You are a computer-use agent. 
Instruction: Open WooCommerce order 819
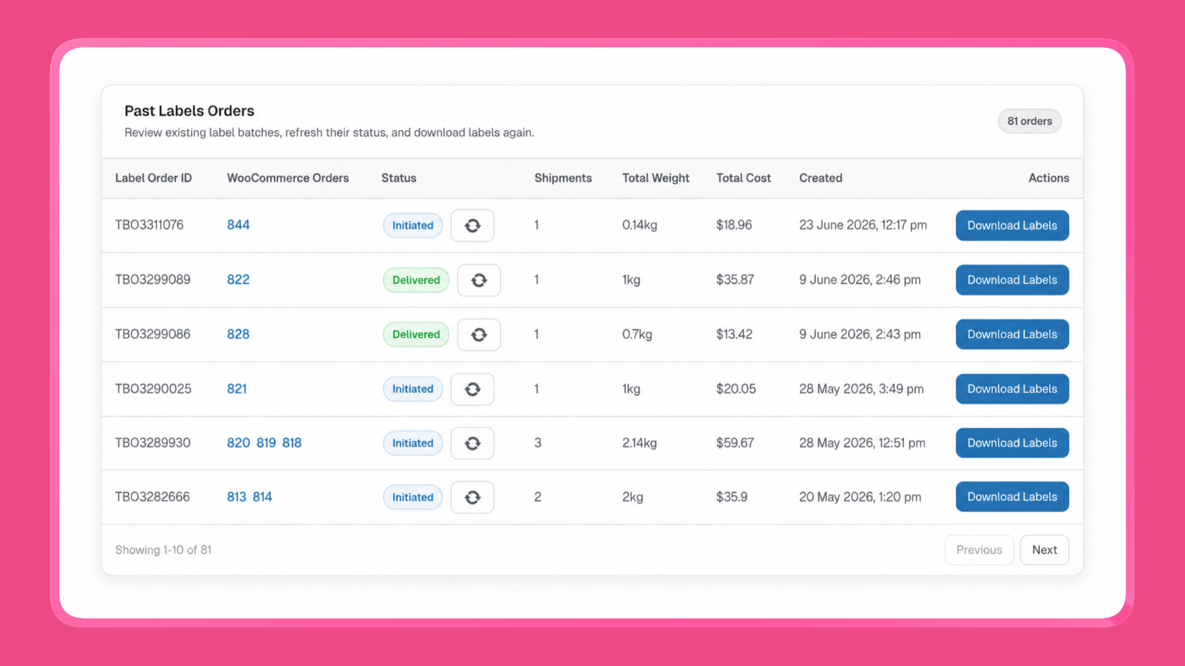(266, 443)
